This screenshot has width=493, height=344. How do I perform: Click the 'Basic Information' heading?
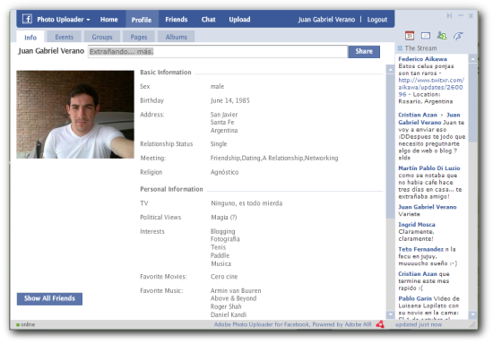pyautogui.click(x=166, y=73)
